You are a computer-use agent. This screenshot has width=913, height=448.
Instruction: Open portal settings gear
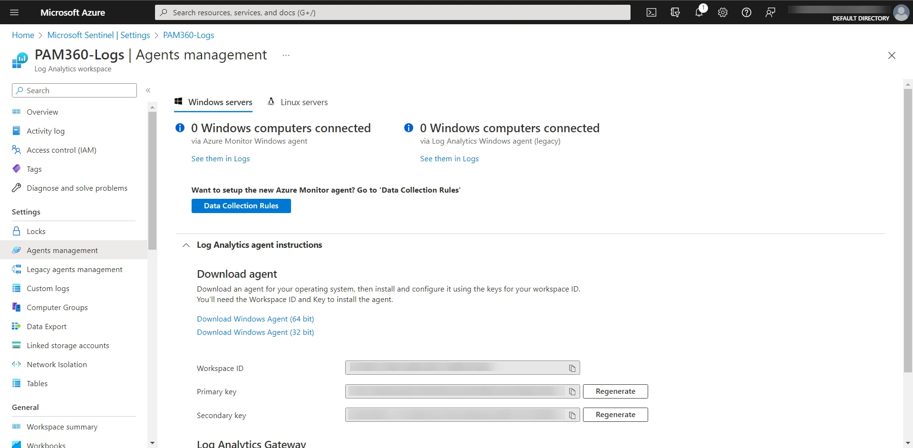point(723,12)
